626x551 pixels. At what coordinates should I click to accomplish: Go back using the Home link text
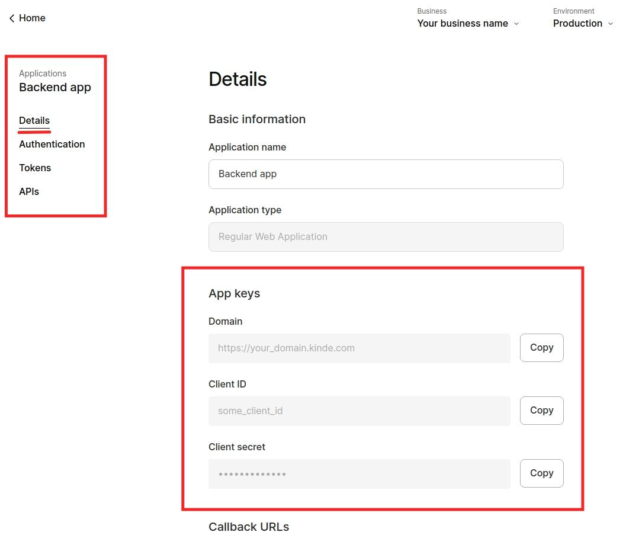[32, 18]
